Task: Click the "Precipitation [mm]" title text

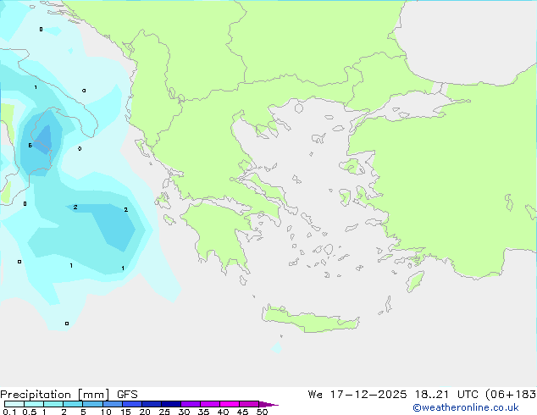Action: click(55, 395)
